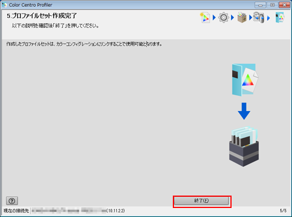Select the gear settings step icon
This screenshot has height=217, width=292.
pyautogui.click(x=224, y=17)
